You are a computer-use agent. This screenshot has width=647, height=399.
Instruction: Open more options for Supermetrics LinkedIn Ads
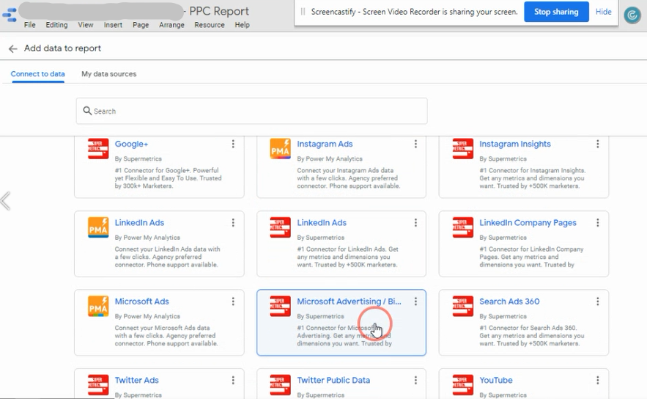tap(415, 223)
